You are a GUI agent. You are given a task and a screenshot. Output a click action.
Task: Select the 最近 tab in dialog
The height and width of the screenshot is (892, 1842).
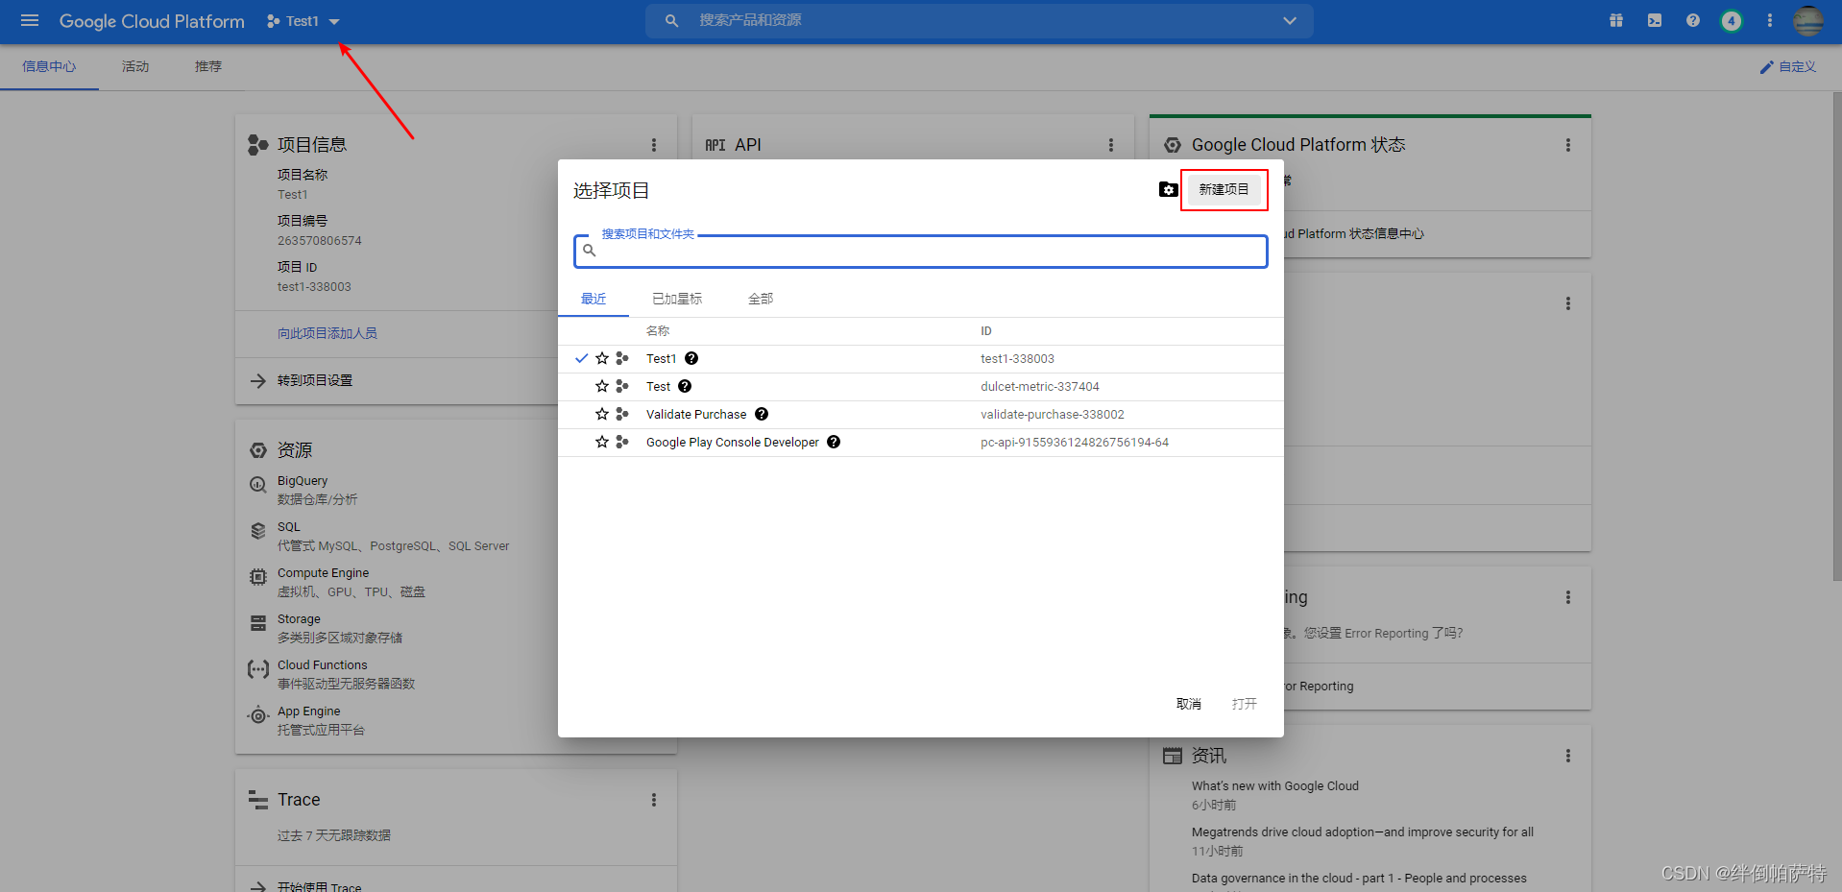click(x=594, y=299)
